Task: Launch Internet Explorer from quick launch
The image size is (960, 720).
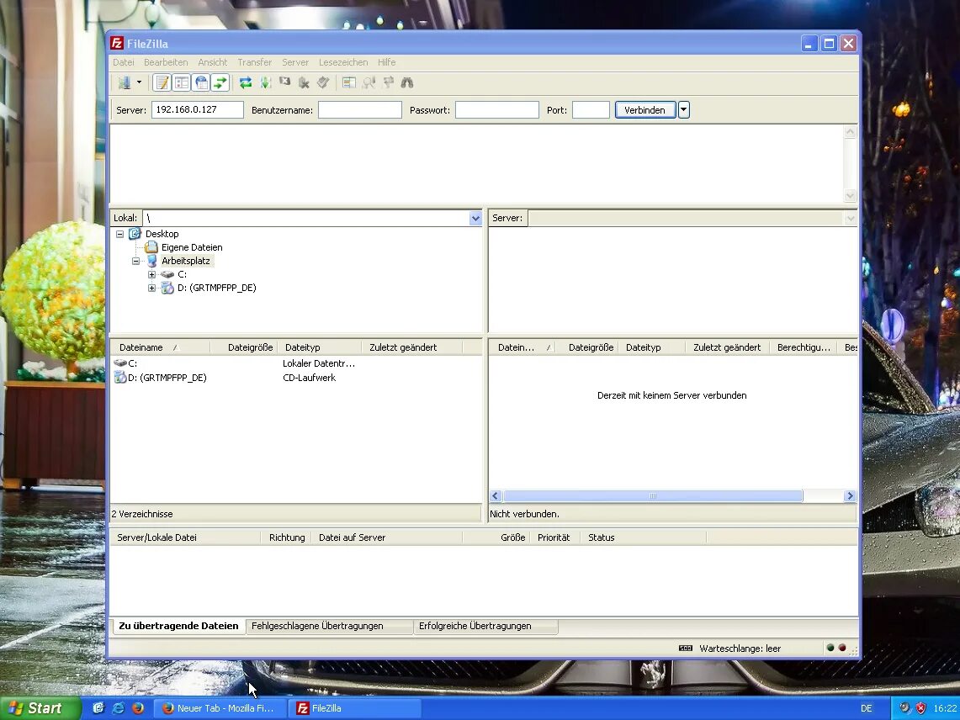Action: point(118,708)
